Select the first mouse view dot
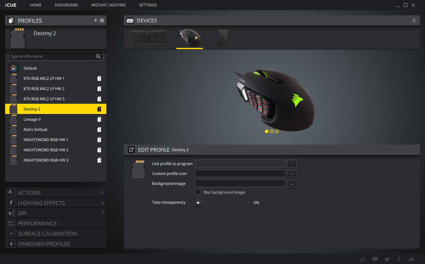Screen dimensions: 425x264 267,131
